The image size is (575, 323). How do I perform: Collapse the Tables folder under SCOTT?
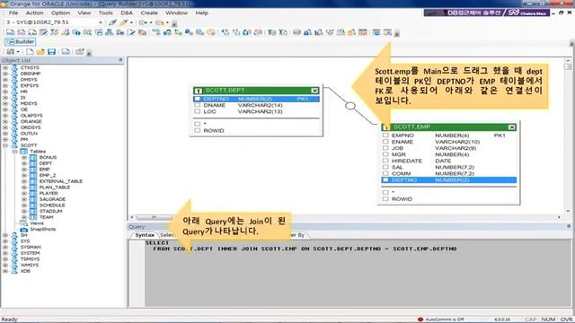14,152
